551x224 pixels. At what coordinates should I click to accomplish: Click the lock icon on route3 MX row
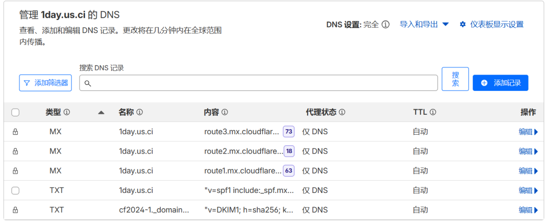(15, 132)
